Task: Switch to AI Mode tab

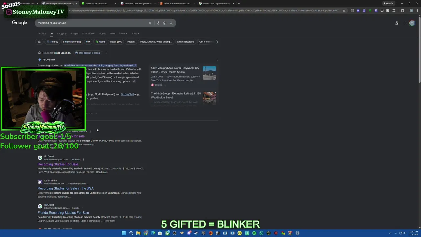Action: [42, 33]
